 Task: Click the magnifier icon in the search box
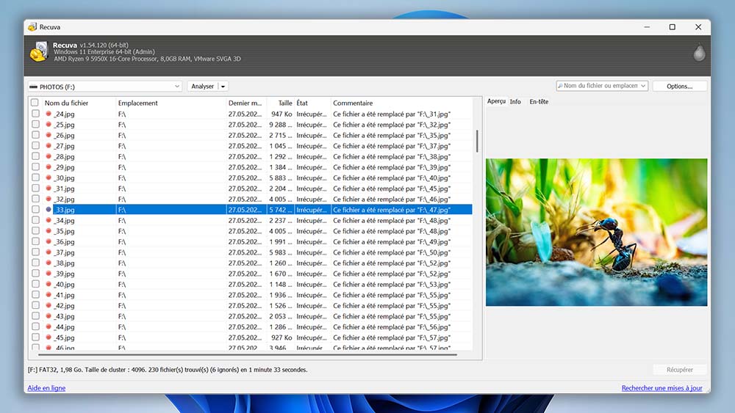point(560,86)
